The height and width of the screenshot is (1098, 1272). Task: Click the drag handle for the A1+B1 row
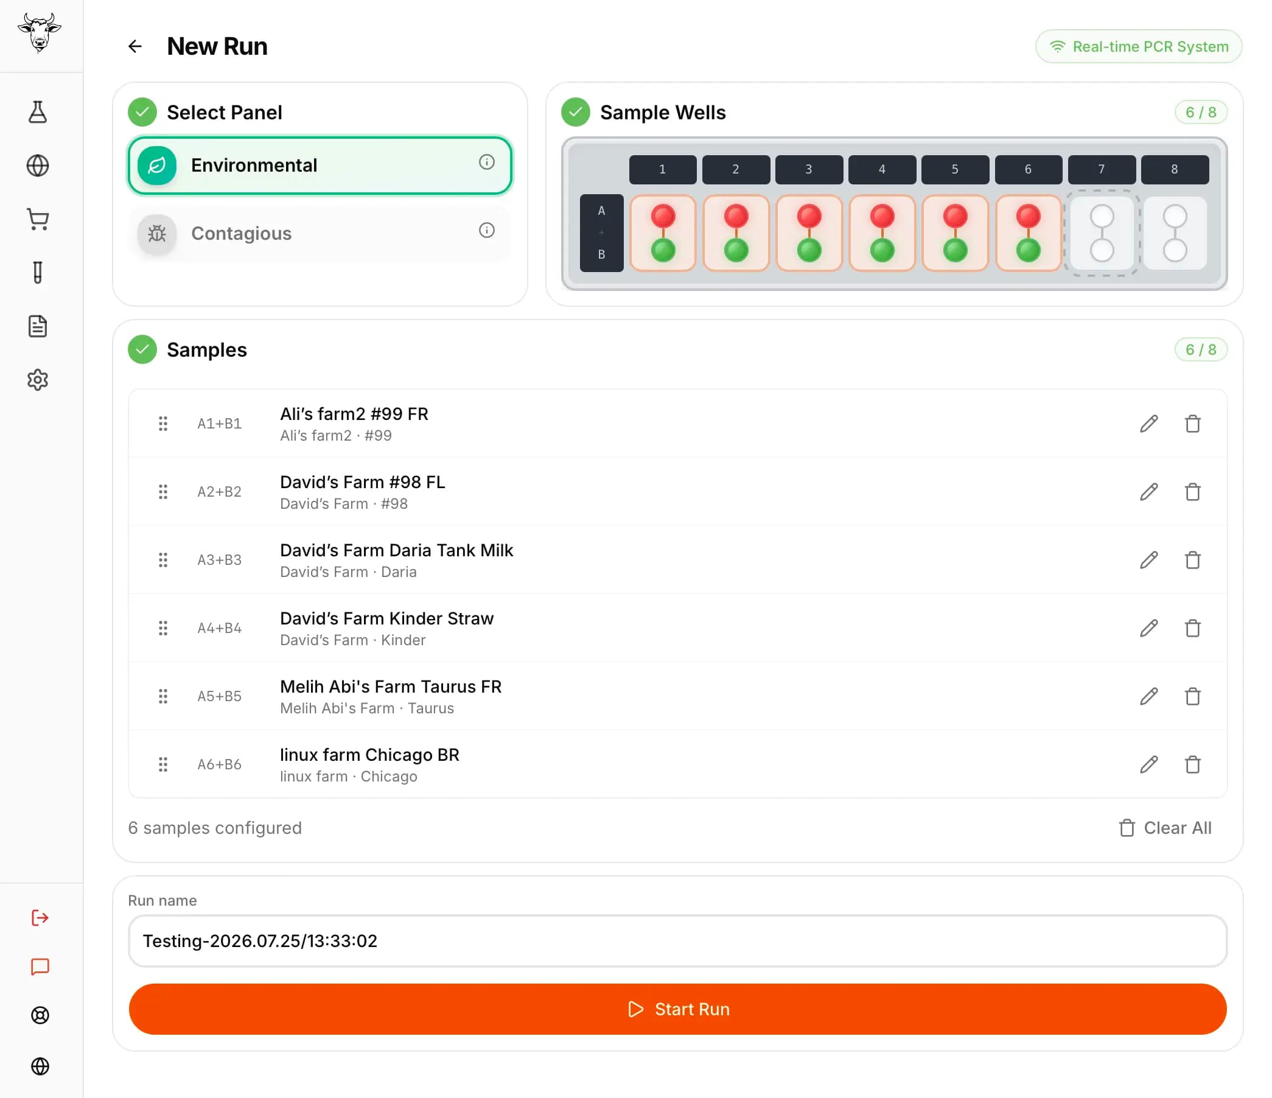(162, 423)
